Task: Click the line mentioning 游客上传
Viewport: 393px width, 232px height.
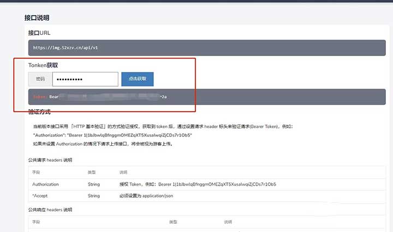Action: click(x=103, y=144)
